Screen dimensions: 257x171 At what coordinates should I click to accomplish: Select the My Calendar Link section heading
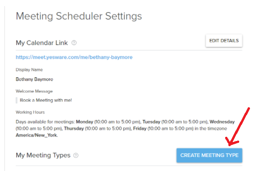tap(42, 43)
